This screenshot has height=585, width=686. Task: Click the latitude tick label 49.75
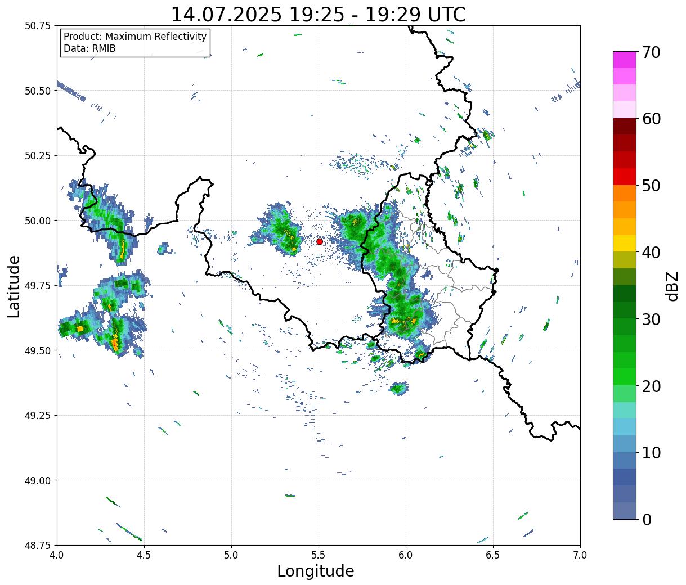(x=38, y=286)
